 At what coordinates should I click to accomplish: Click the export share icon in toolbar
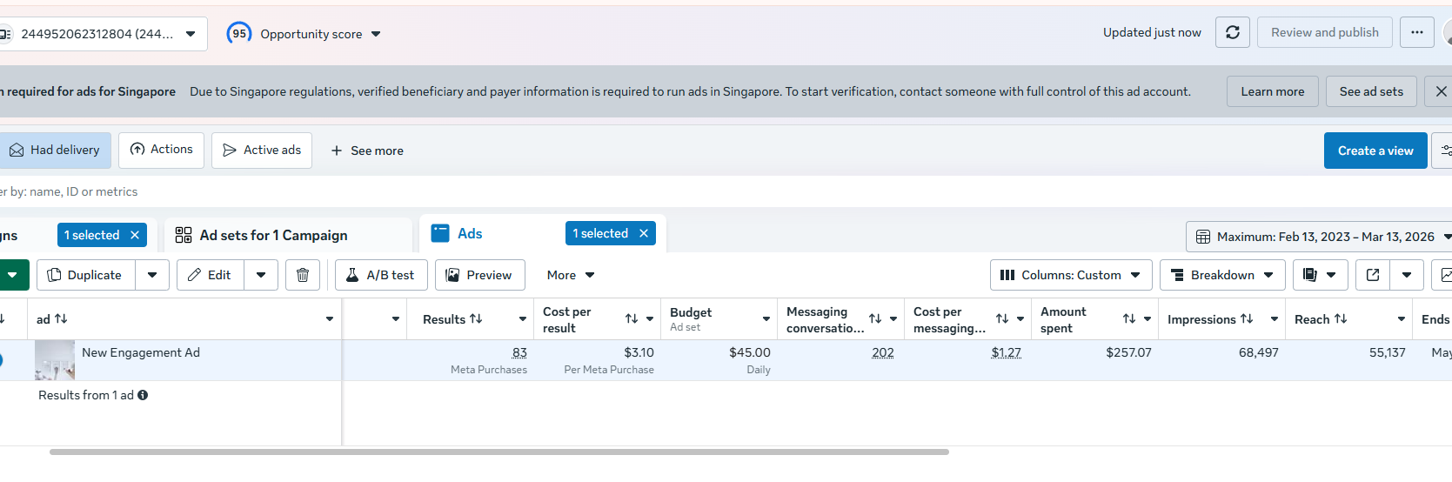(x=1373, y=275)
